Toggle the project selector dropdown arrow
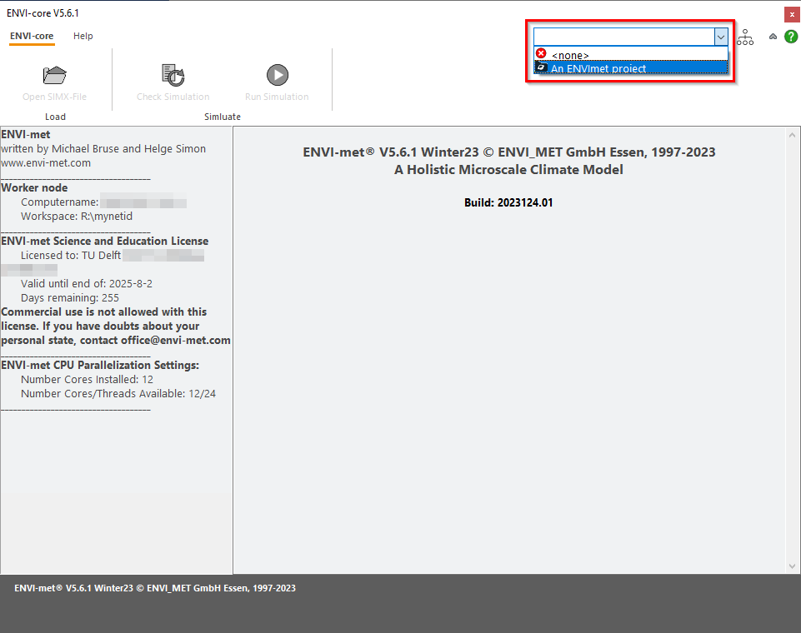801x633 pixels. (720, 37)
